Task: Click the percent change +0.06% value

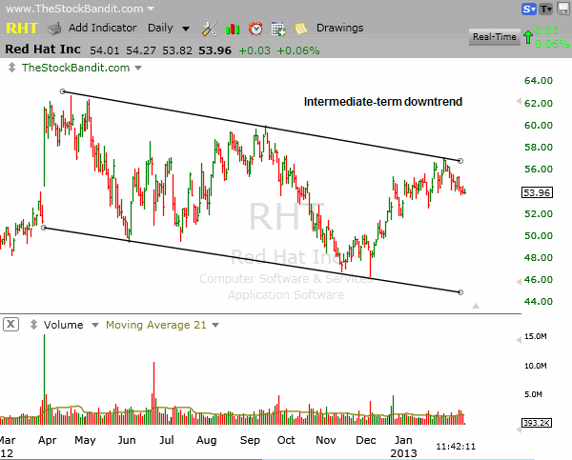Action: tap(298, 50)
